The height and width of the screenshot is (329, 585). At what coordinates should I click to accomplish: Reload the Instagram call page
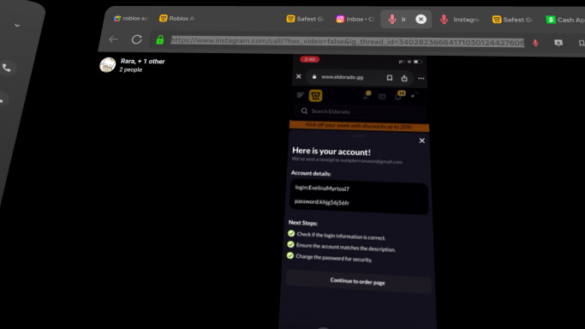136,39
